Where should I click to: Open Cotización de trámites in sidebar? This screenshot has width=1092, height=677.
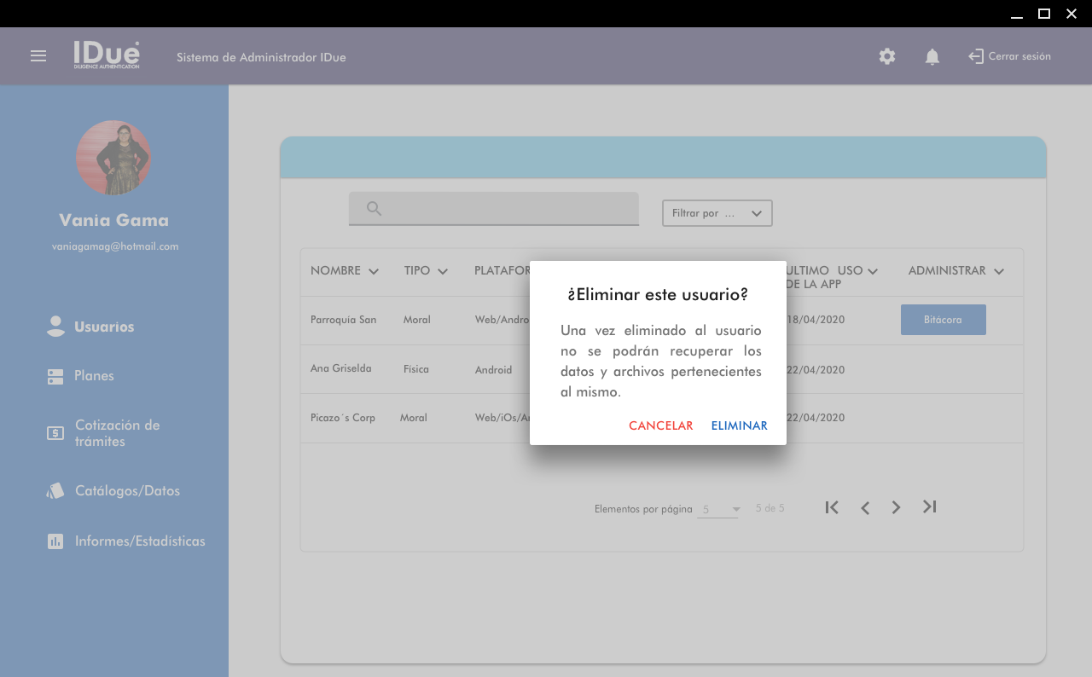(x=117, y=433)
